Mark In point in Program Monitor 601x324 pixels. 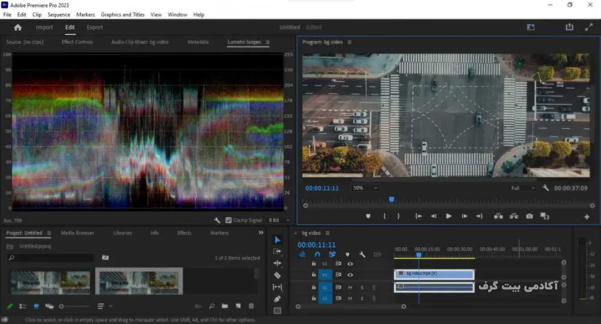pyautogui.click(x=385, y=216)
